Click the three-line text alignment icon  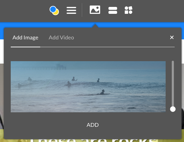pos(71,10)
